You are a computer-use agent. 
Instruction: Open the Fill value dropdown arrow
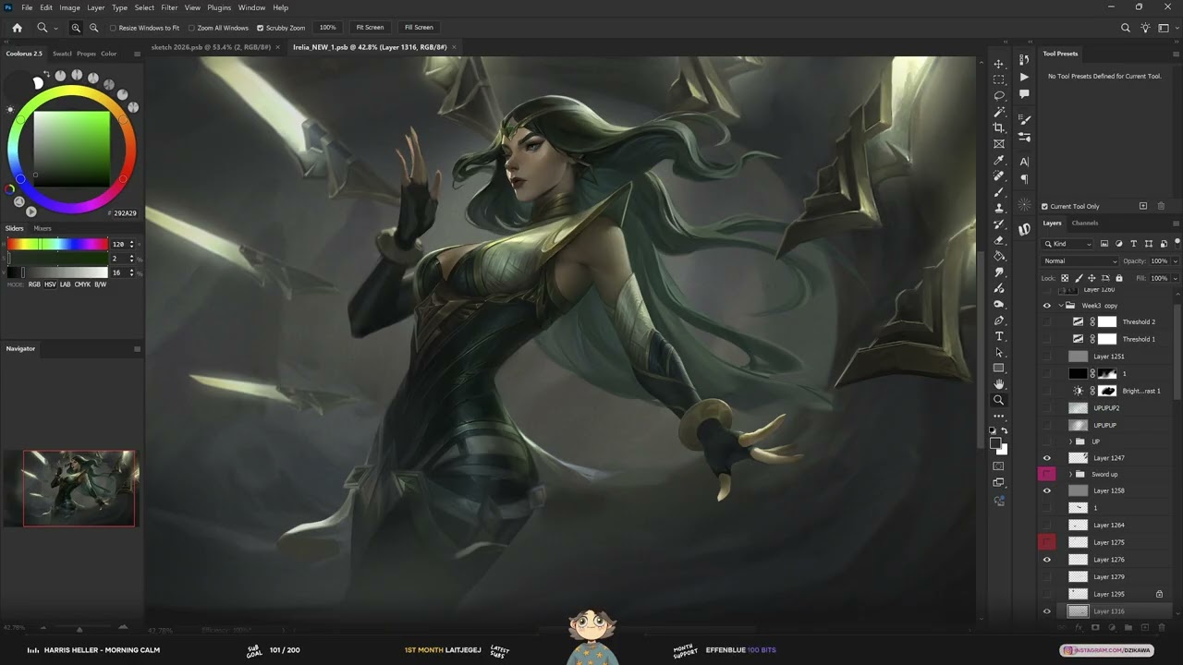(1175, 278)
